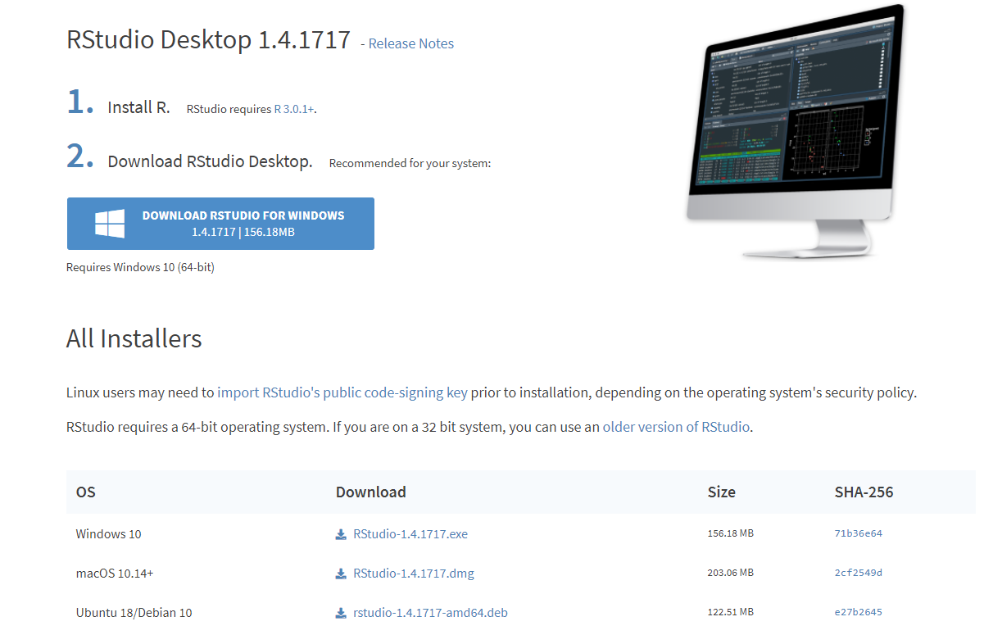This screenshot has height=644, width=984.
Task: Click the 2cf2549d SHA-256 hash for macOS
Action: tap(858, 573)
